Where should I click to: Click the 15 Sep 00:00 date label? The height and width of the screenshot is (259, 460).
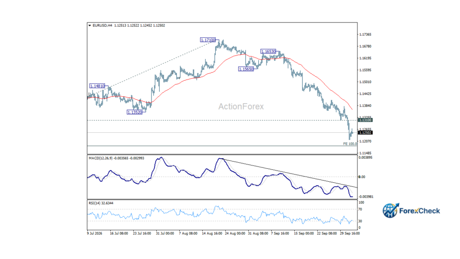(x=304, y=234)
